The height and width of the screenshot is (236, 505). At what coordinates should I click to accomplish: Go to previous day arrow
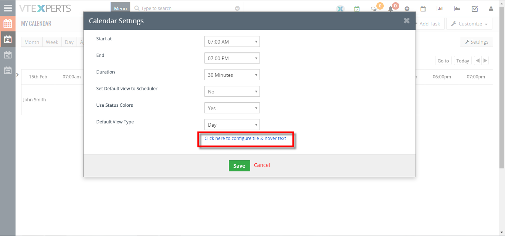click(478, 61)
